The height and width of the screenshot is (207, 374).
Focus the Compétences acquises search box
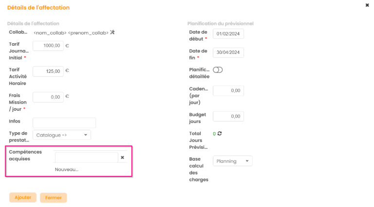coord(86,157)
